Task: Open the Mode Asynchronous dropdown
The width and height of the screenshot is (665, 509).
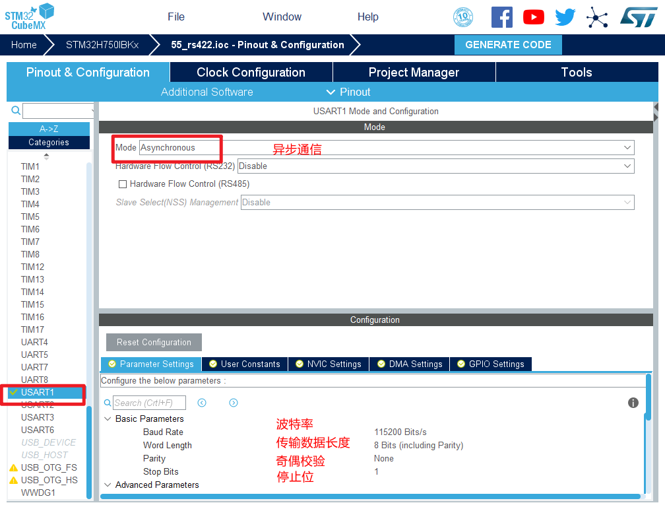Action: pos(387,148)
